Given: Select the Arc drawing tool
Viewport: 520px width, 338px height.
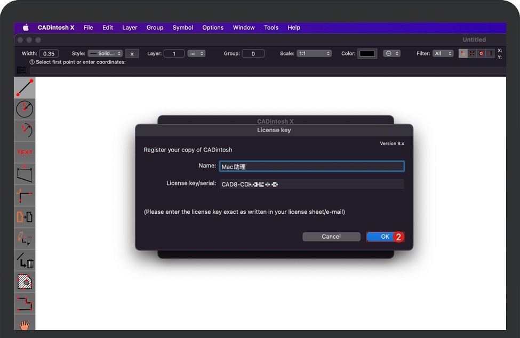Looking at the screenshot, I should click(25, 131).
